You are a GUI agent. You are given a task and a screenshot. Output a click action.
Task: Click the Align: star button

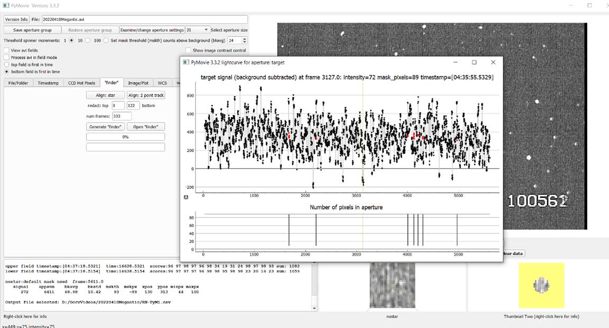click(x=105, y=95)
